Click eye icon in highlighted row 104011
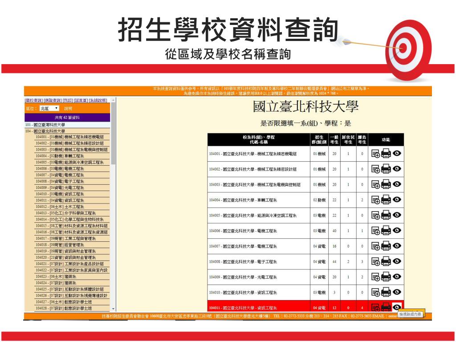 point(397,307)
